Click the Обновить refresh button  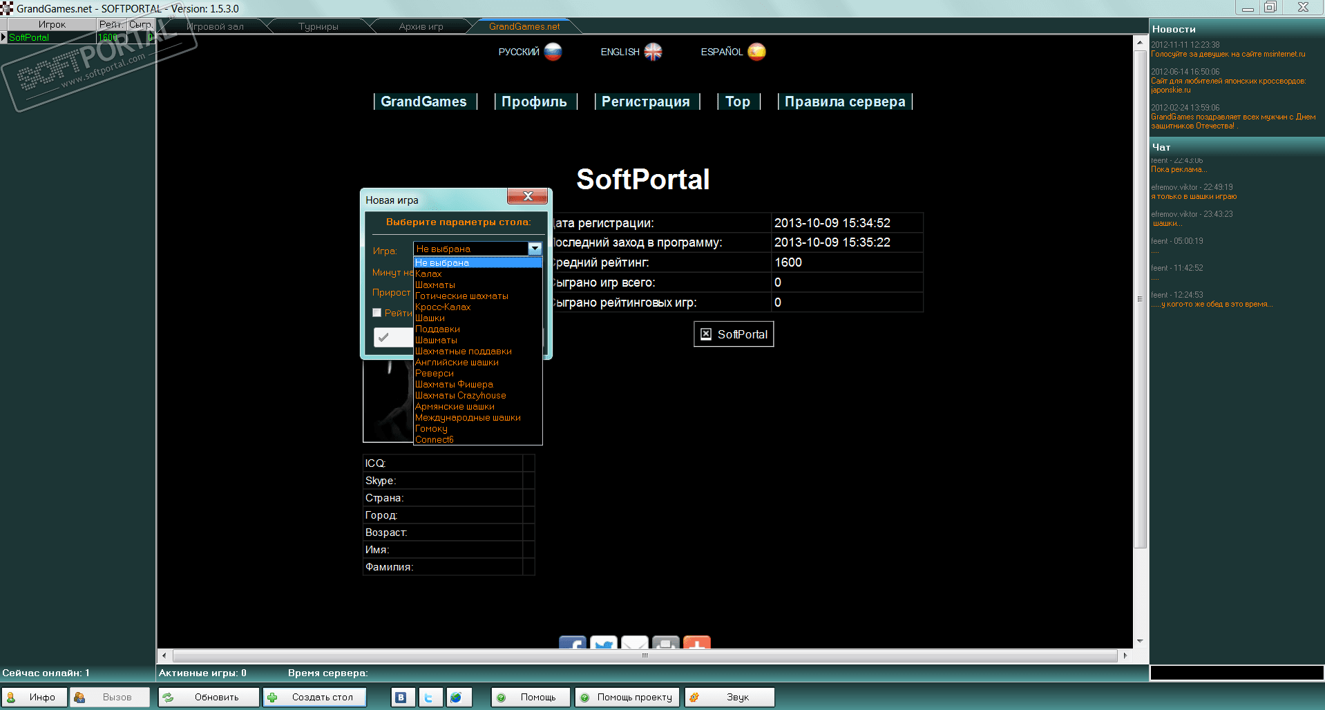click(x=209, y=698)
